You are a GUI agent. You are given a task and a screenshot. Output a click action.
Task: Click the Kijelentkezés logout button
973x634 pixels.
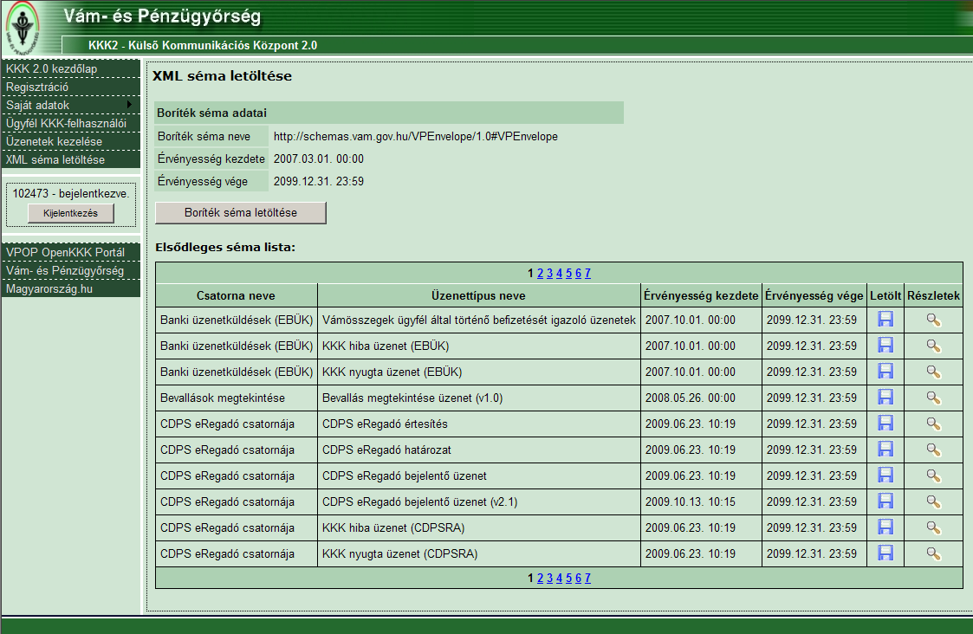tap(71, 213)
